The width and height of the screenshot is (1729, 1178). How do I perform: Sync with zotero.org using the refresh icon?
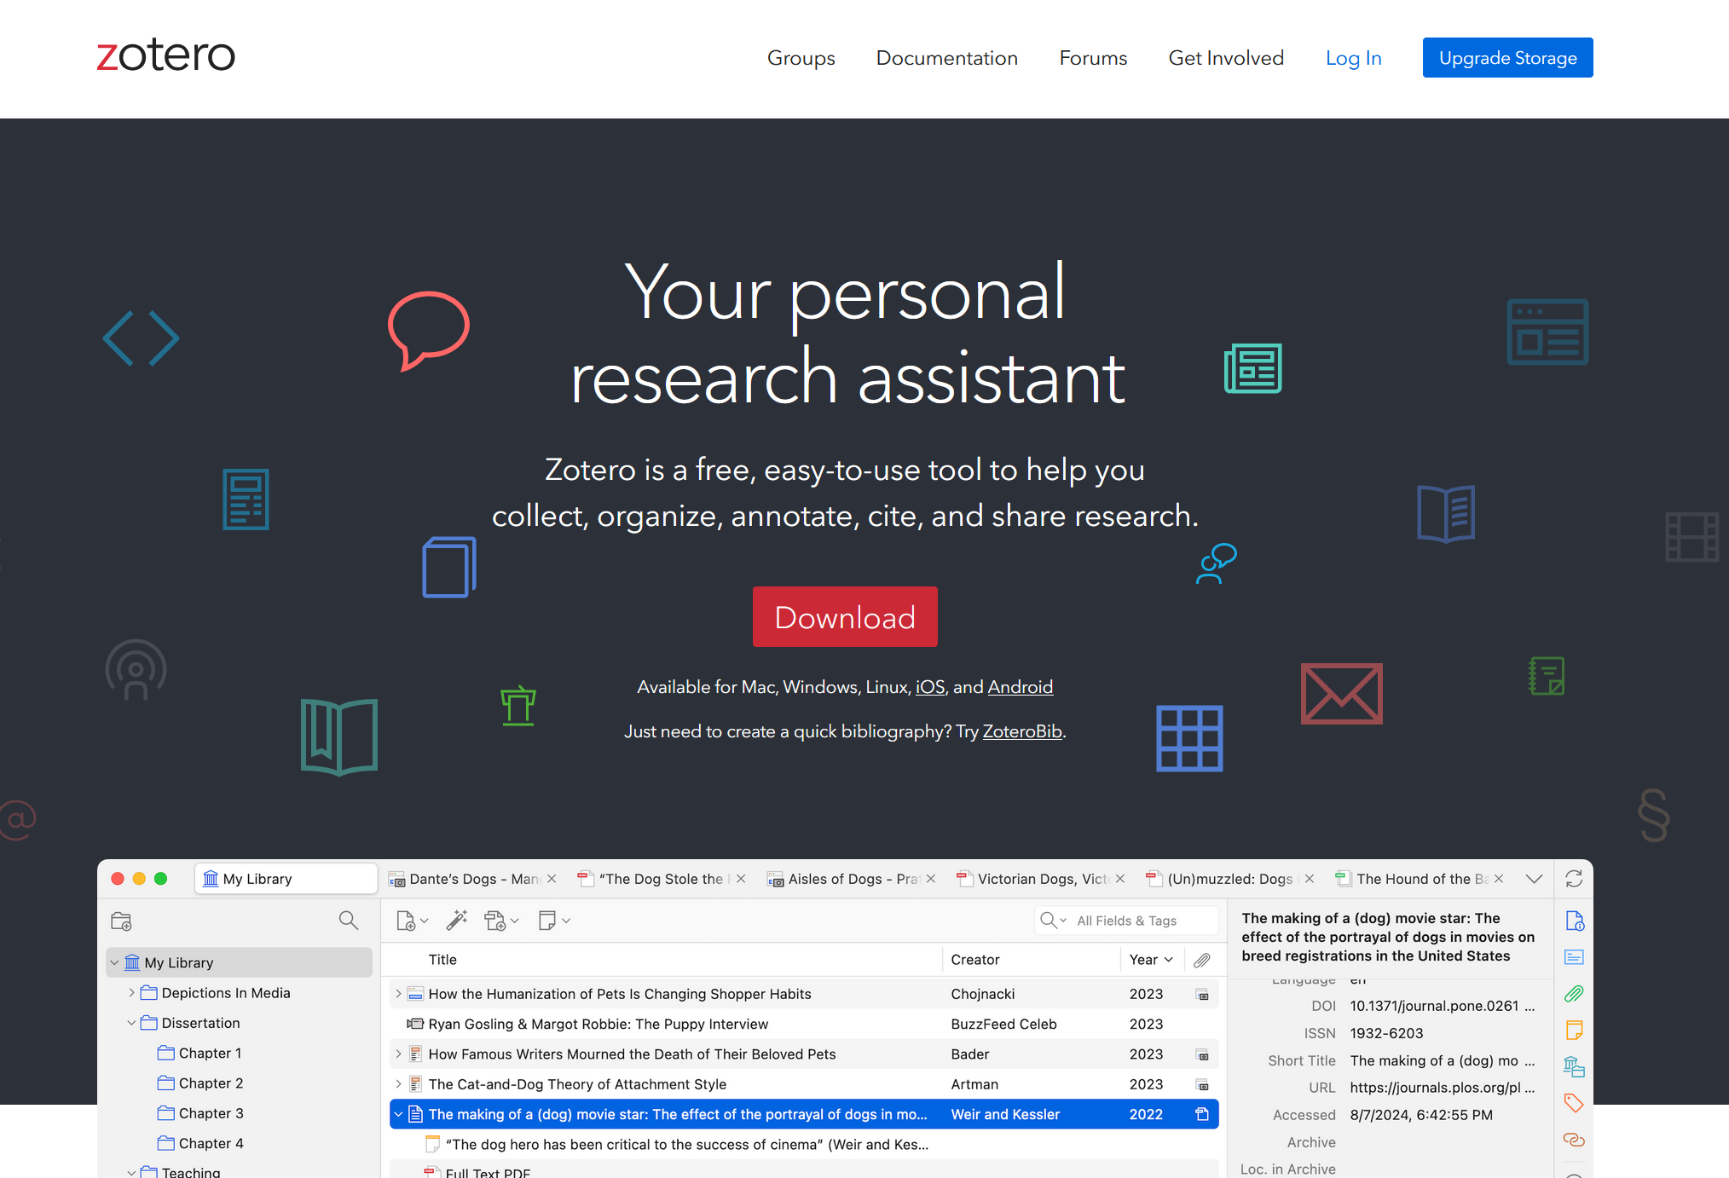(x=1574, y=879)
